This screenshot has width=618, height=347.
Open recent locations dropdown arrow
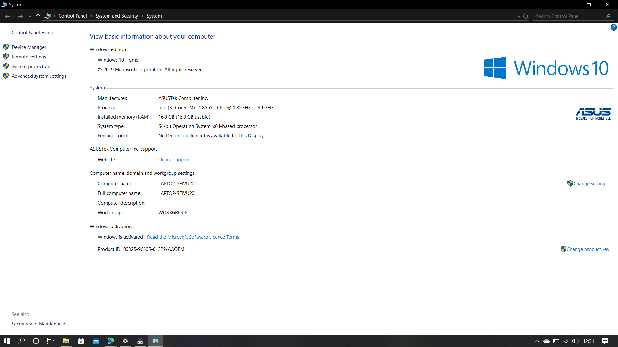30,16
